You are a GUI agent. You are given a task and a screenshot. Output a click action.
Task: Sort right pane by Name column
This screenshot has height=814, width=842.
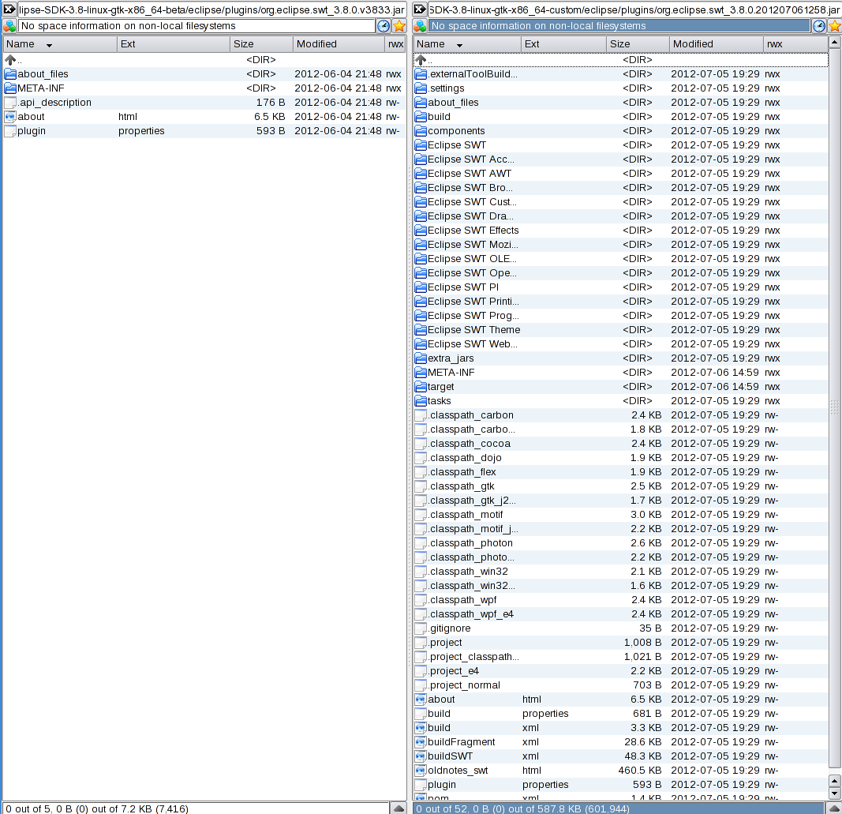point(466,44)
